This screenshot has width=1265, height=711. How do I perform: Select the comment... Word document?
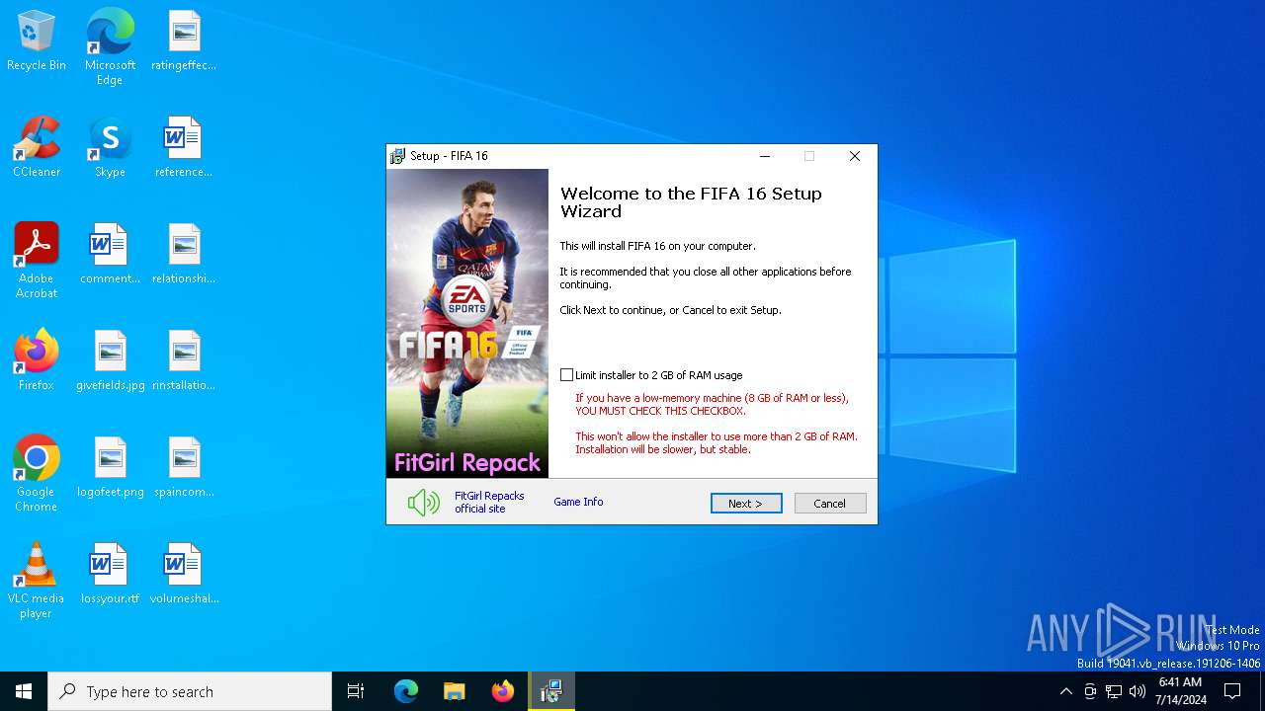click(x=110, y=255)
